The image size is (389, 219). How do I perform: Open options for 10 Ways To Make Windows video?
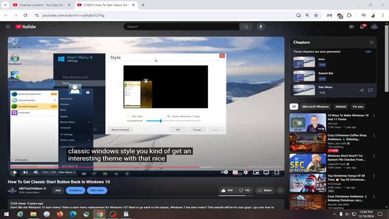pos(374,116)
